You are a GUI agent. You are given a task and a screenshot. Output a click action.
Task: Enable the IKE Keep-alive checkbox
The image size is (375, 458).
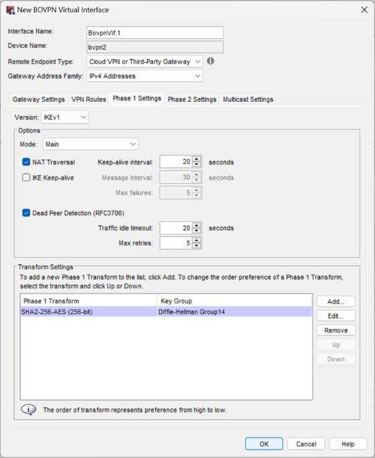[26, 178]
